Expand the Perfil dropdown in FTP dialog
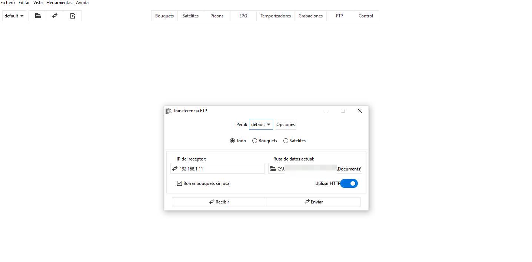This screenshot has width=532, height=262. point(261,125)
